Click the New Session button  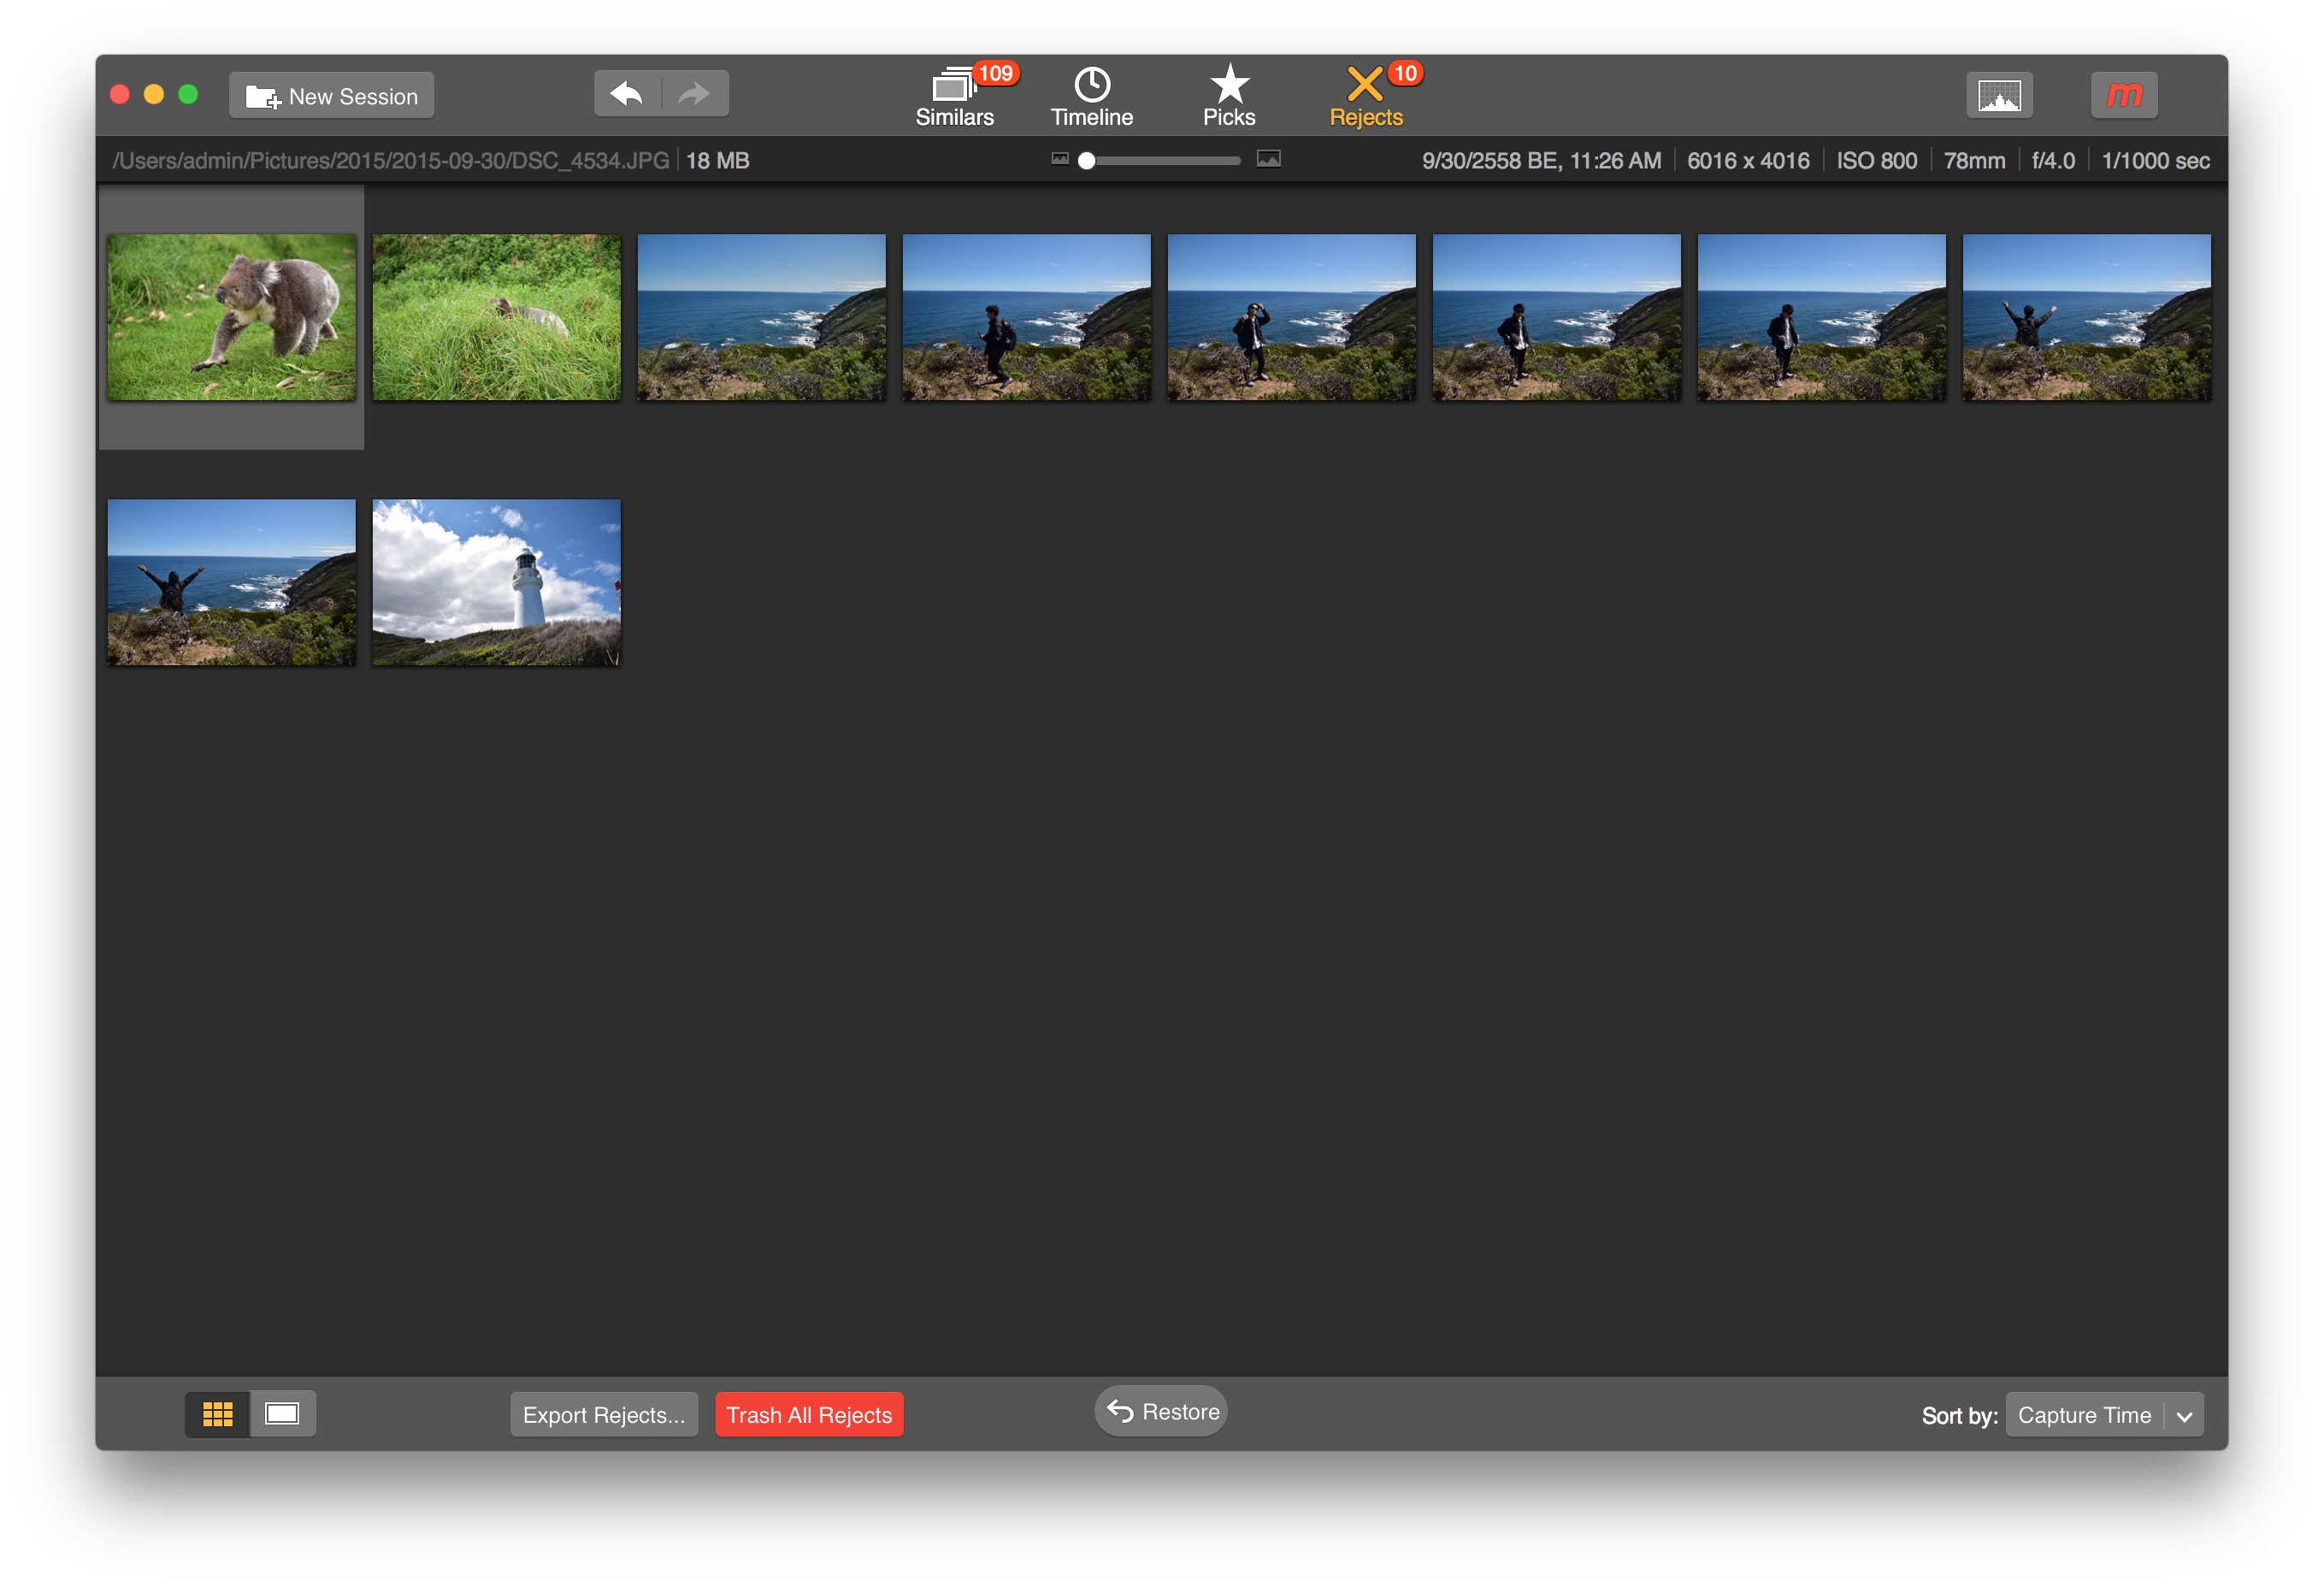tap(331, 95)
